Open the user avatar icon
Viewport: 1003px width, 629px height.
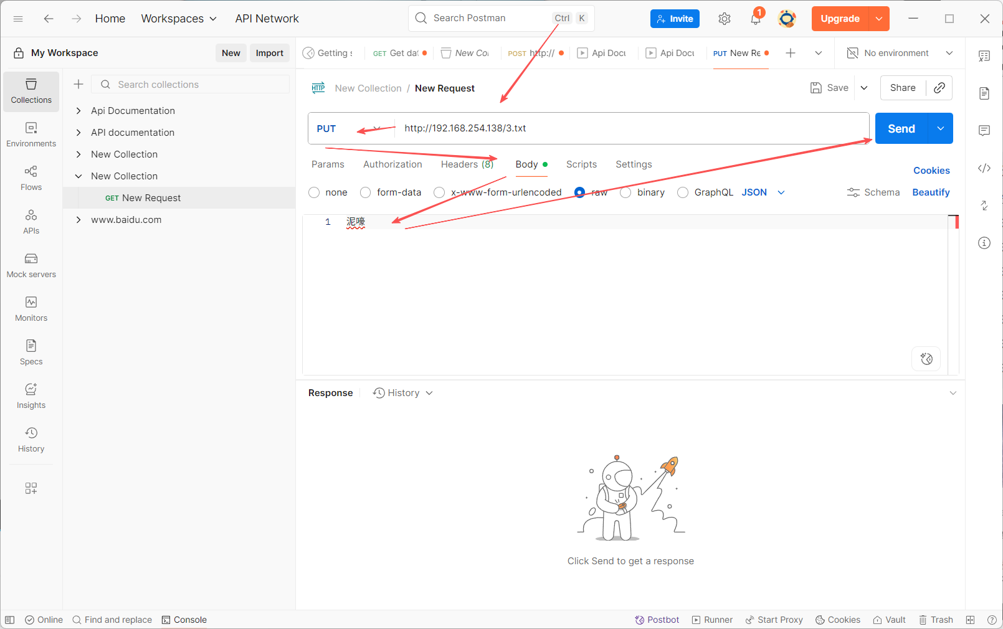coord(787,19)
